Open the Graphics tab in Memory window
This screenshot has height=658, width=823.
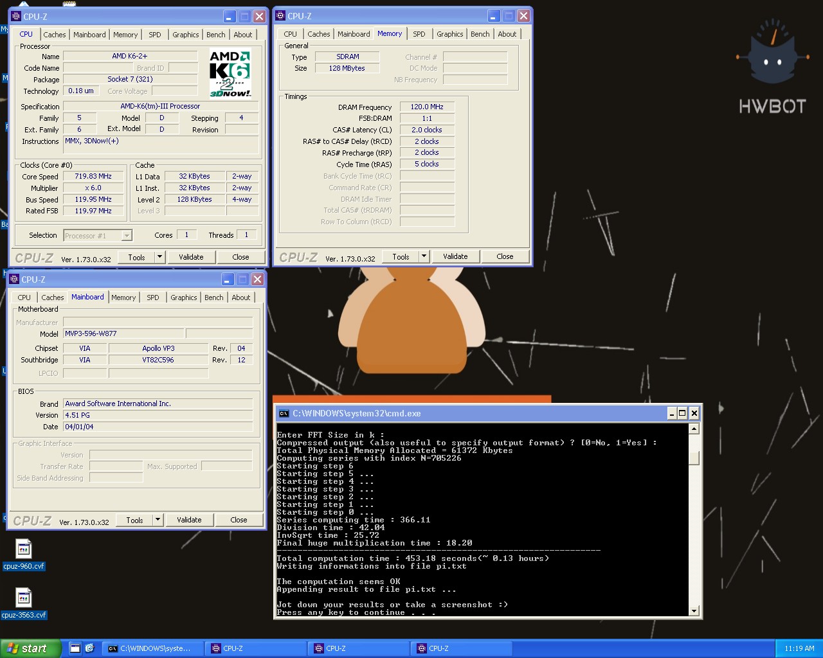[450, 34]
